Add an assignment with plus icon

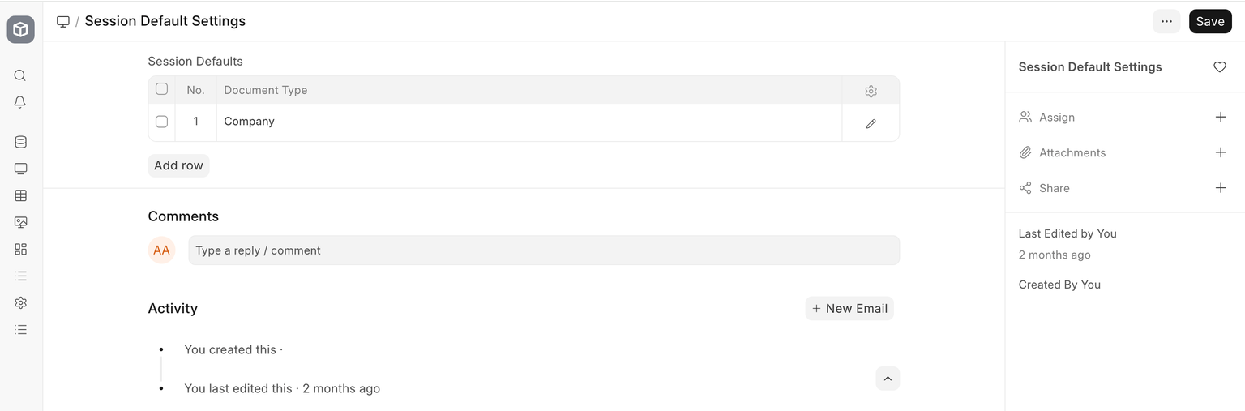(1220, 118)
